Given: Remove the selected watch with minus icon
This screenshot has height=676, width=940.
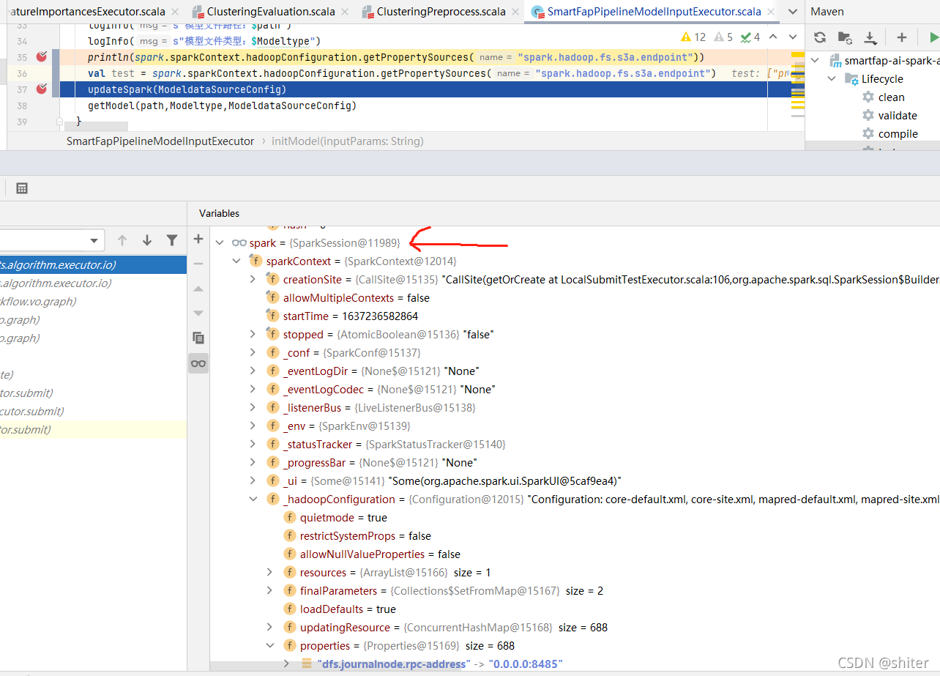Looking at the screenshot, I should pos(198,264).
